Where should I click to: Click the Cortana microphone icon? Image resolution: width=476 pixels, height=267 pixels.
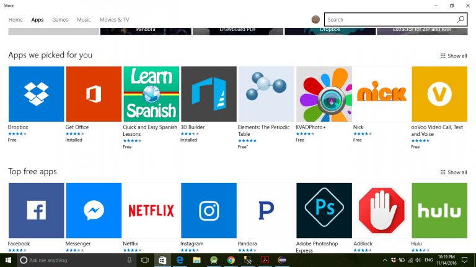point(130,260)
